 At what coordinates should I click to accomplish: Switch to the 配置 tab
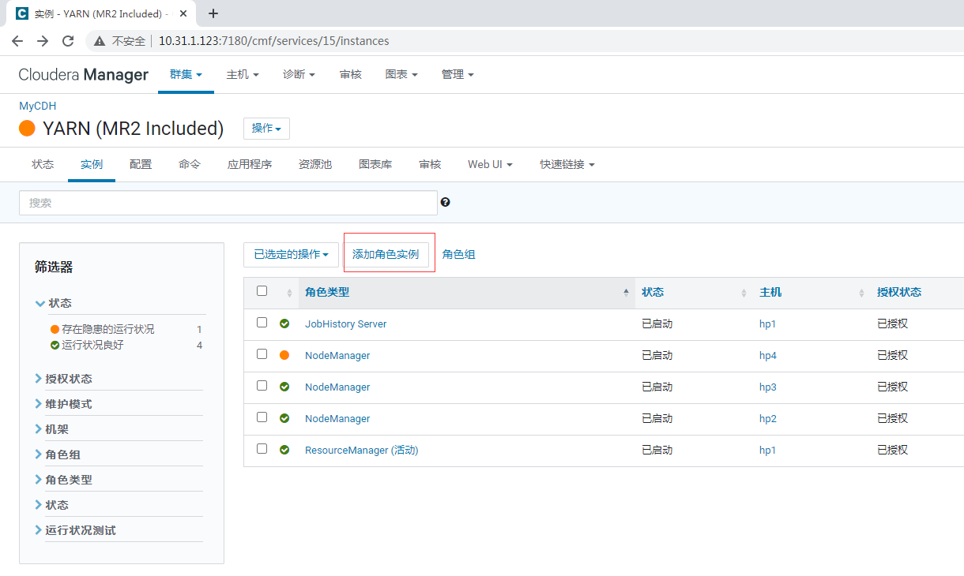[x=141, y=164]
